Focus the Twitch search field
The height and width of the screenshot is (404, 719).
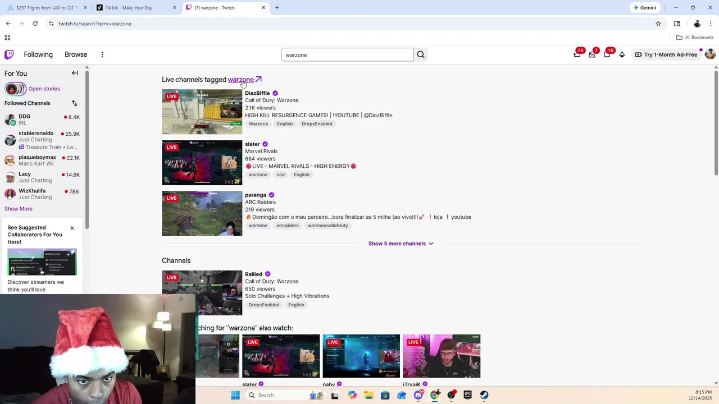[x=347, y=54]
